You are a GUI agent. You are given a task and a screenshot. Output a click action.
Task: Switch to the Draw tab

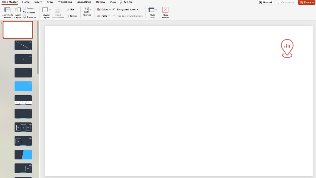click(50, 2)
